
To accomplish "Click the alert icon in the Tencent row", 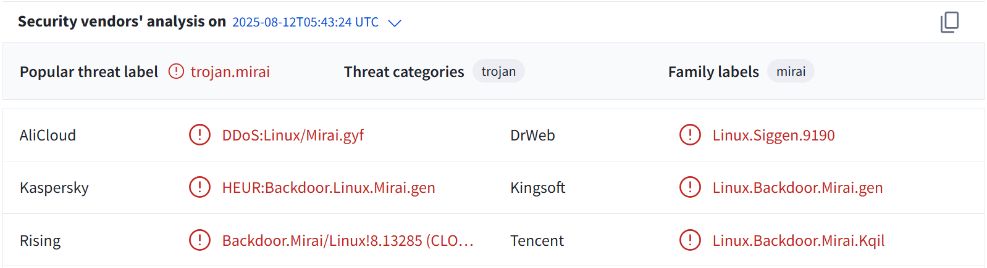I will (x=690, y=240).
